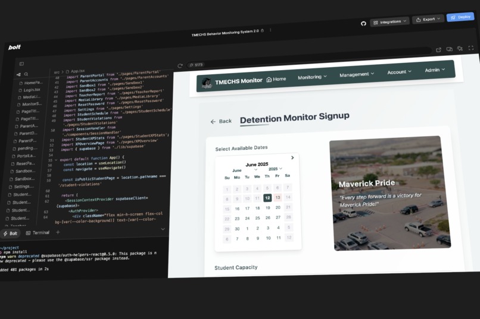Toggle responsive device preview icon
Viewport: 480px width, 319px height.
[x=450, y=49]
